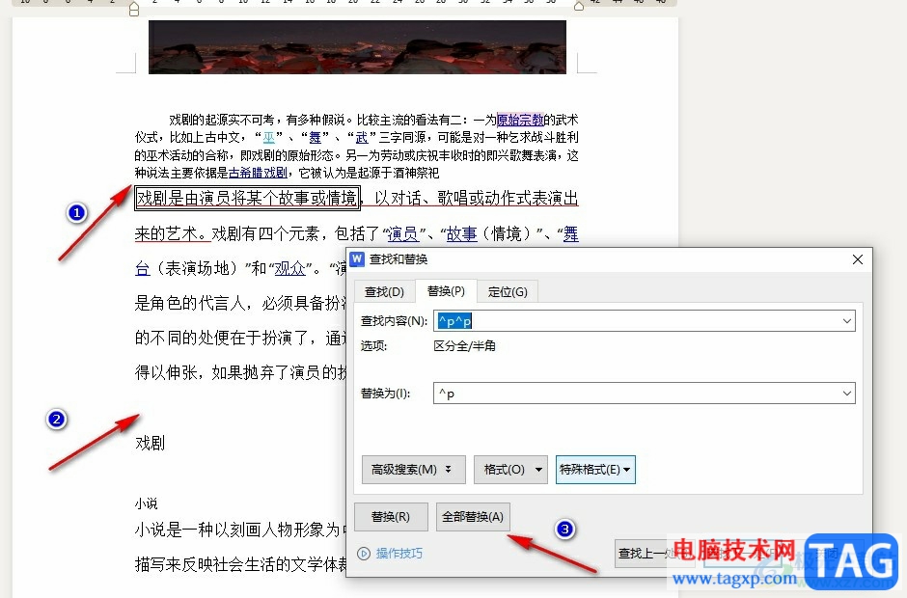Expand the 替换为 dropdown arrow
The height and width of the screenshot is (598, 907).
coord(847,394)
